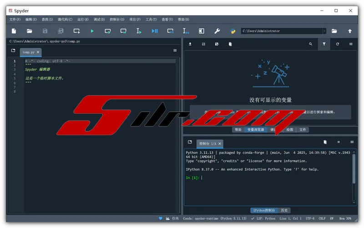Open the variable explorer options menu
The height and width of the screenshot is (228, 364).
click(351, 44)
